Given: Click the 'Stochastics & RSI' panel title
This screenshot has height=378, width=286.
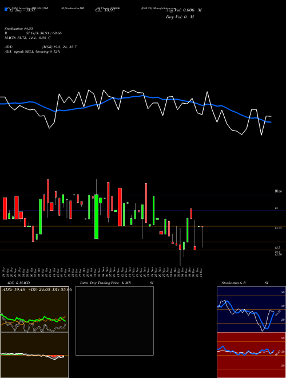Looking at the screenshot, I should [x=245, y=283].
